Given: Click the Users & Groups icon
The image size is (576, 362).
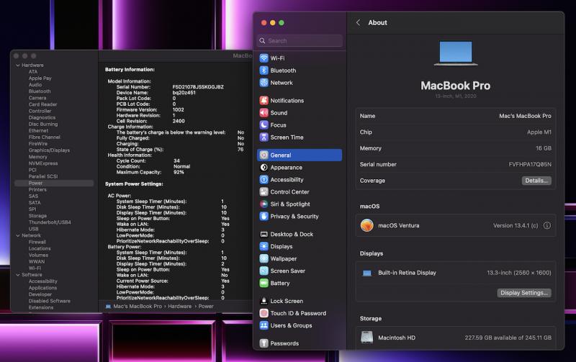Looking at the screenshot, I should (x=264, y=325).
